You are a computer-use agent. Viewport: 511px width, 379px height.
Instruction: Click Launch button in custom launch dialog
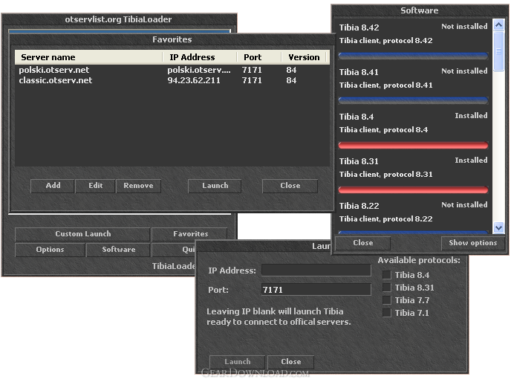pos(237,362)
